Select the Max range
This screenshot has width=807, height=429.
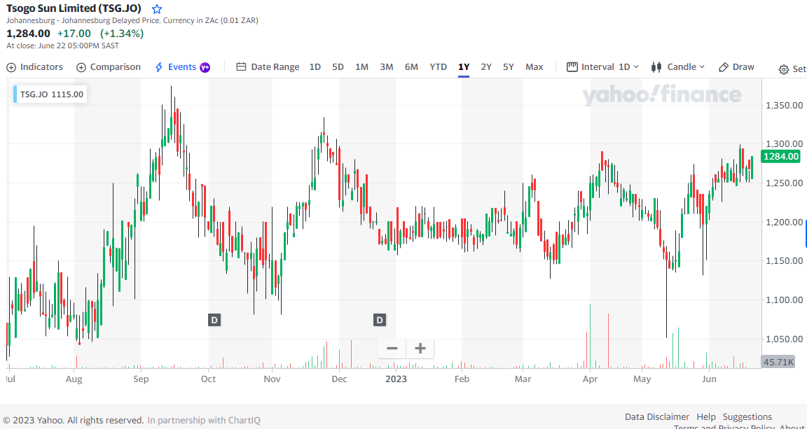(x=534, y=67)
